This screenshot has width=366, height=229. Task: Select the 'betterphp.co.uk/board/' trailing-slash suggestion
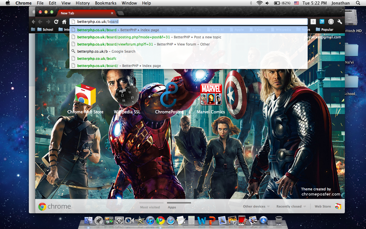point(188,66)
